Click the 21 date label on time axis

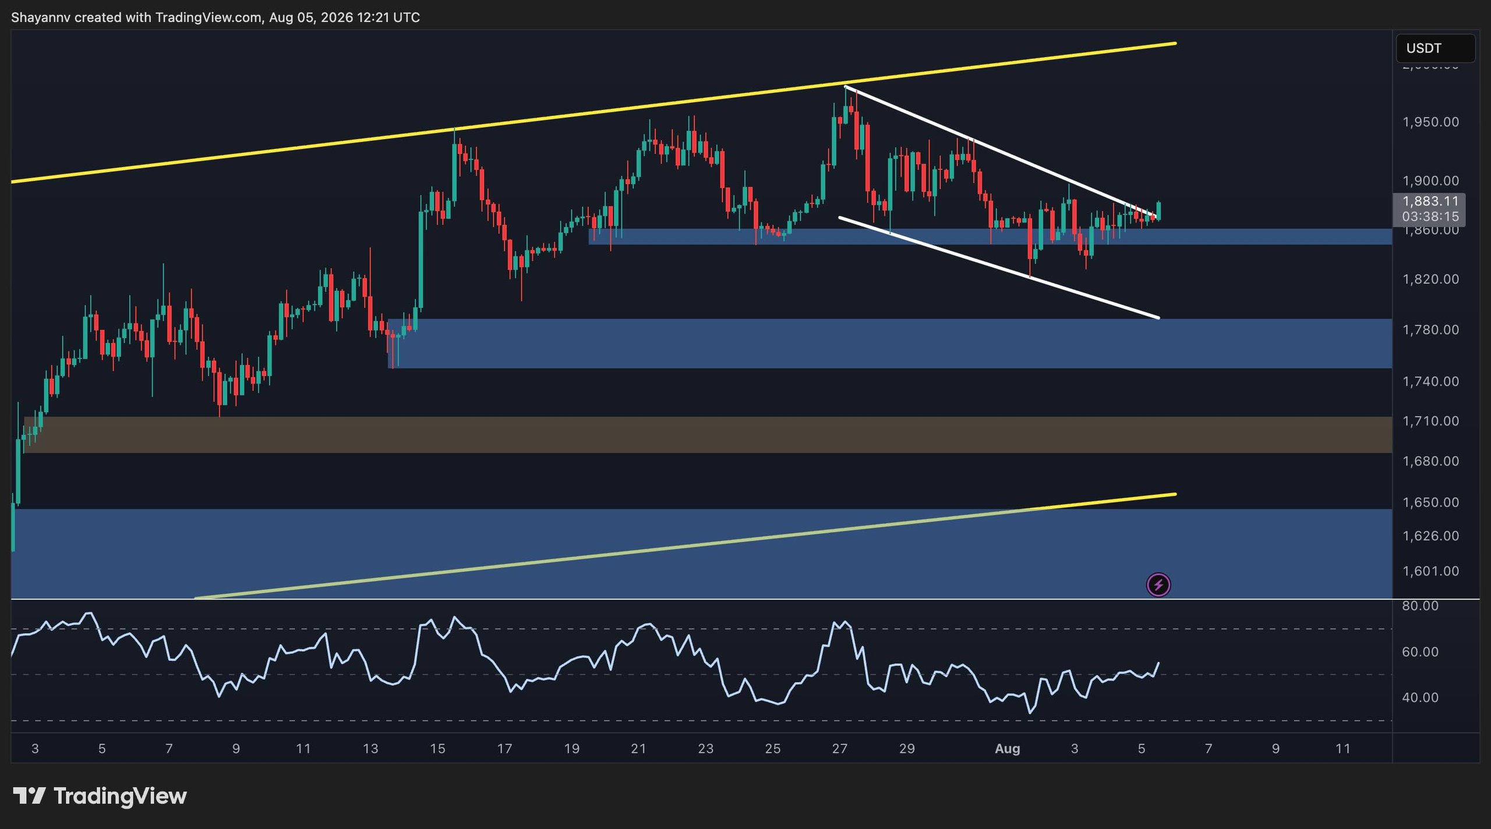tap(638, 749)
